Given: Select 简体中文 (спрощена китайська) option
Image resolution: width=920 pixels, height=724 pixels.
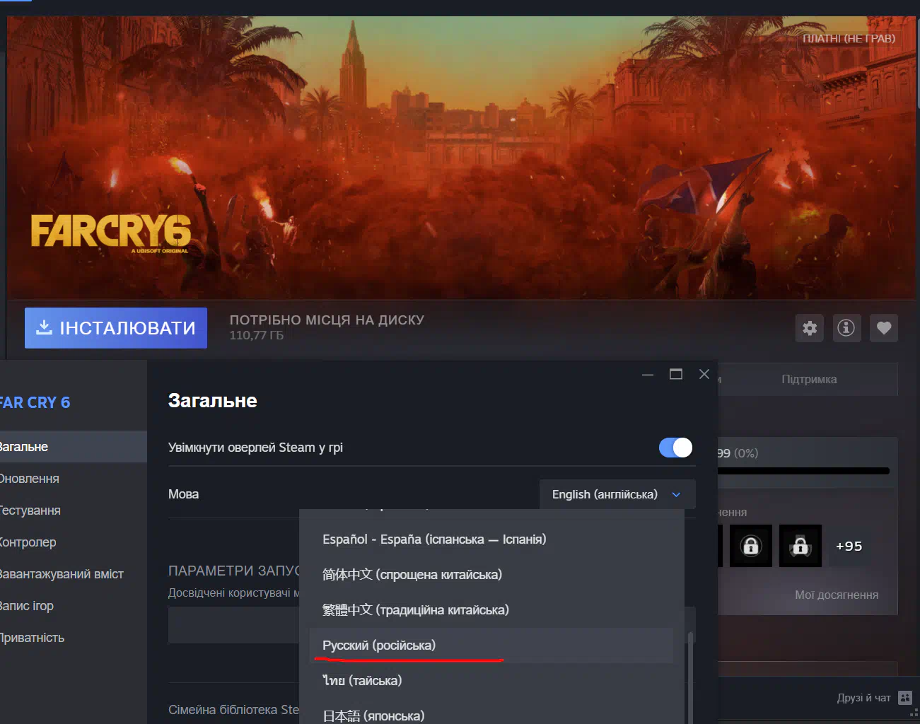Looking at the screenshot, I should coord(492,575).
